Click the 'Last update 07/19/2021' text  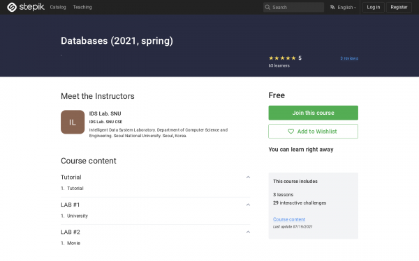point(293,227)
